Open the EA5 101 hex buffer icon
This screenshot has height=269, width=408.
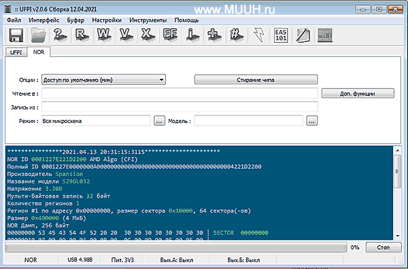point(281,35)
